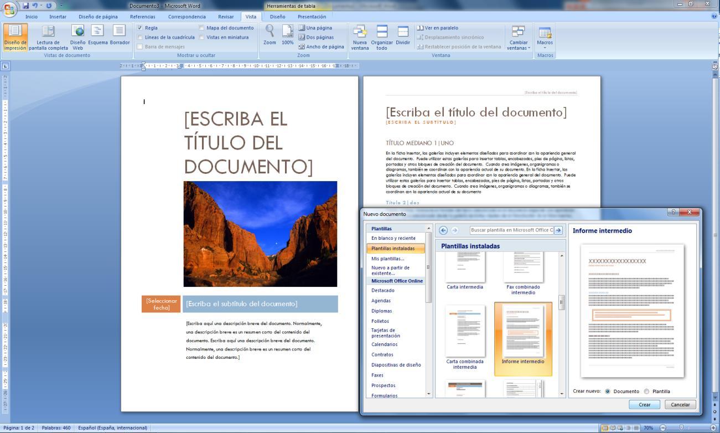Open the Revisar ribbon tab
Screen dimensions: 720x433
(225, 17)
